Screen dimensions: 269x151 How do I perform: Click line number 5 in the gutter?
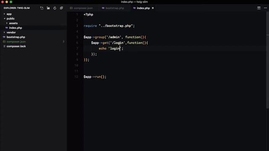click(x=77, y=37)
